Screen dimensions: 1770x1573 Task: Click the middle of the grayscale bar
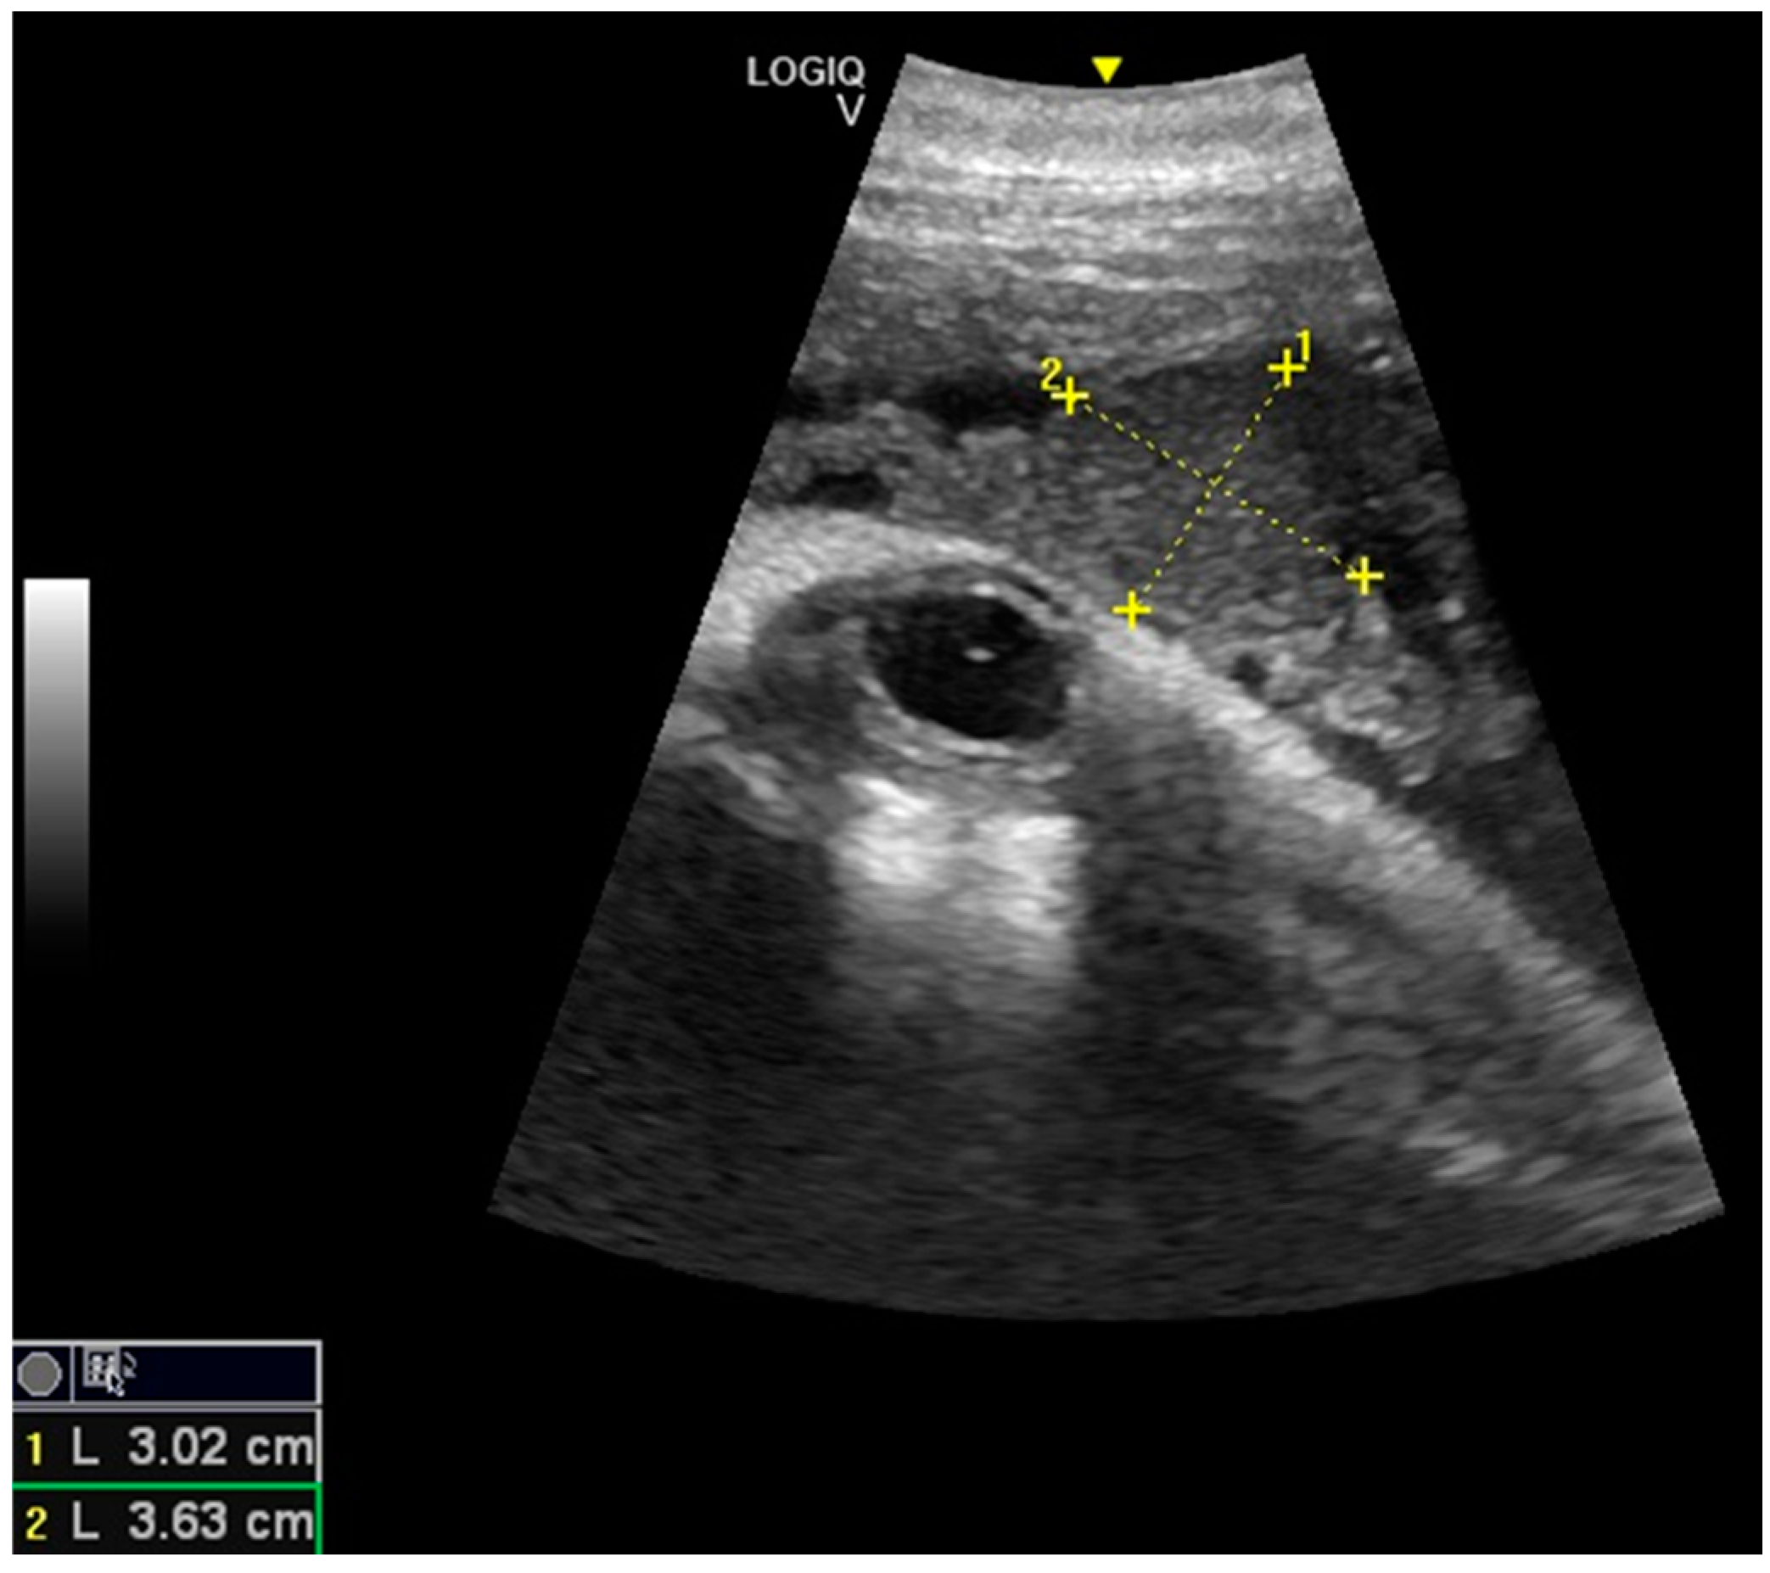(57, 770)
